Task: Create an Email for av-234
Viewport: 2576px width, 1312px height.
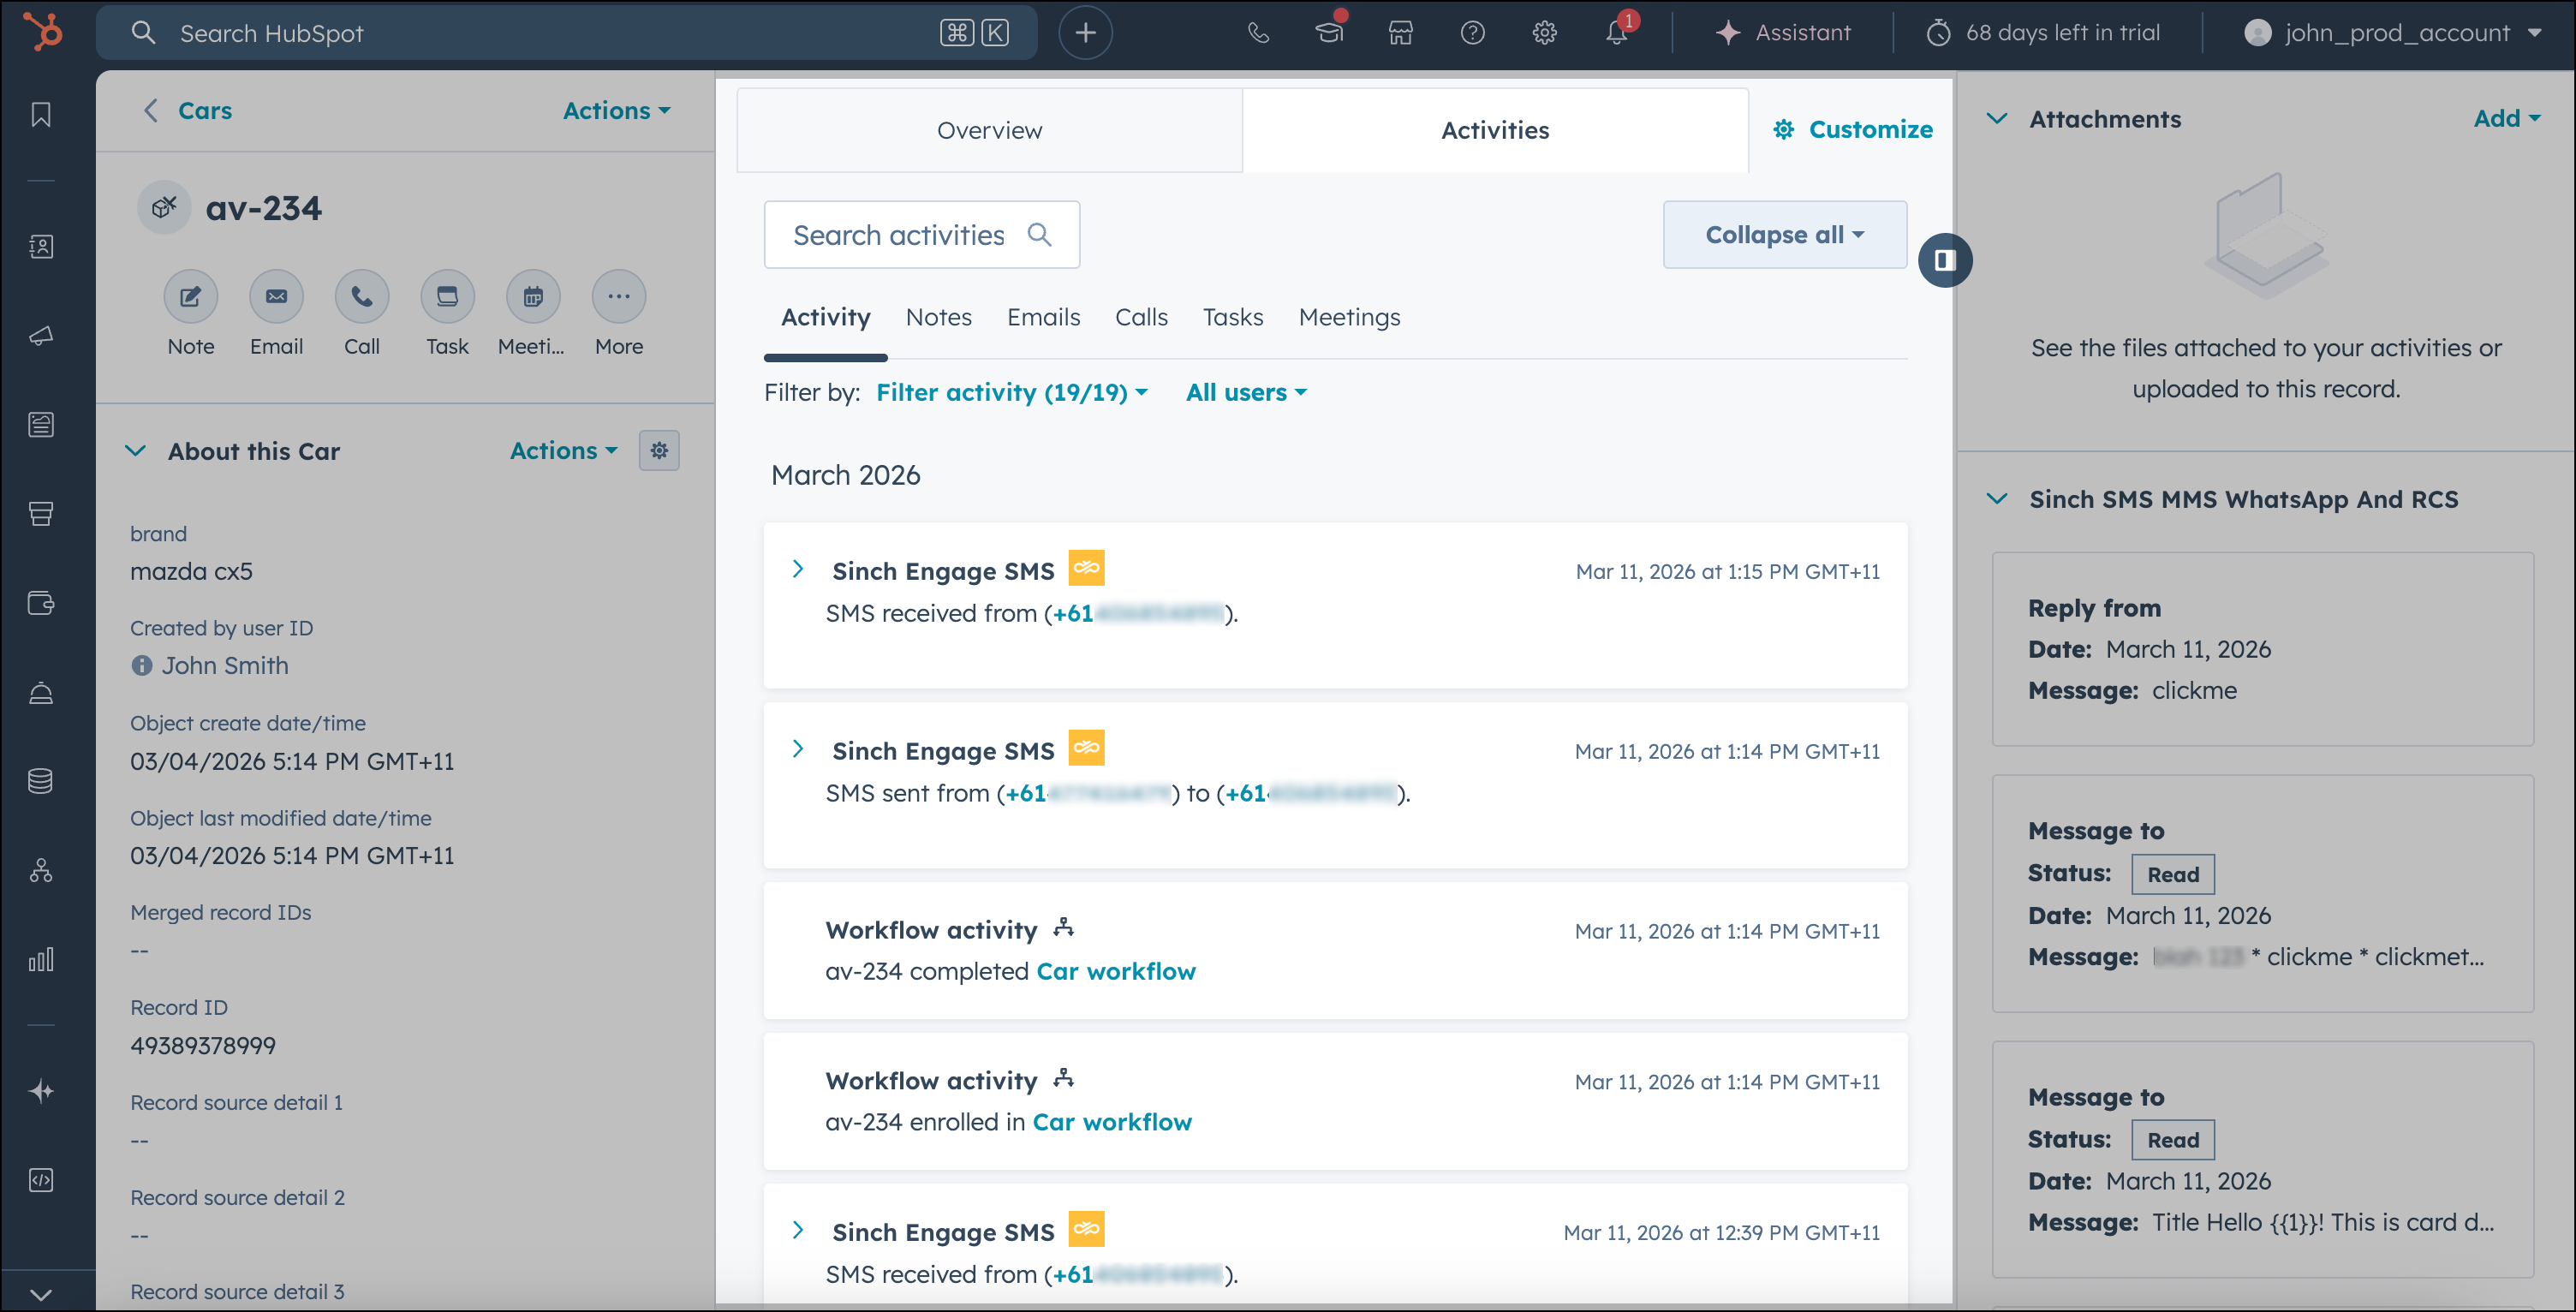Action: pos(276,296)
